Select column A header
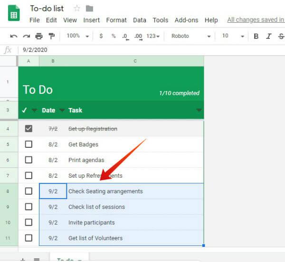The image size is (285, 262). click(28, 61)
